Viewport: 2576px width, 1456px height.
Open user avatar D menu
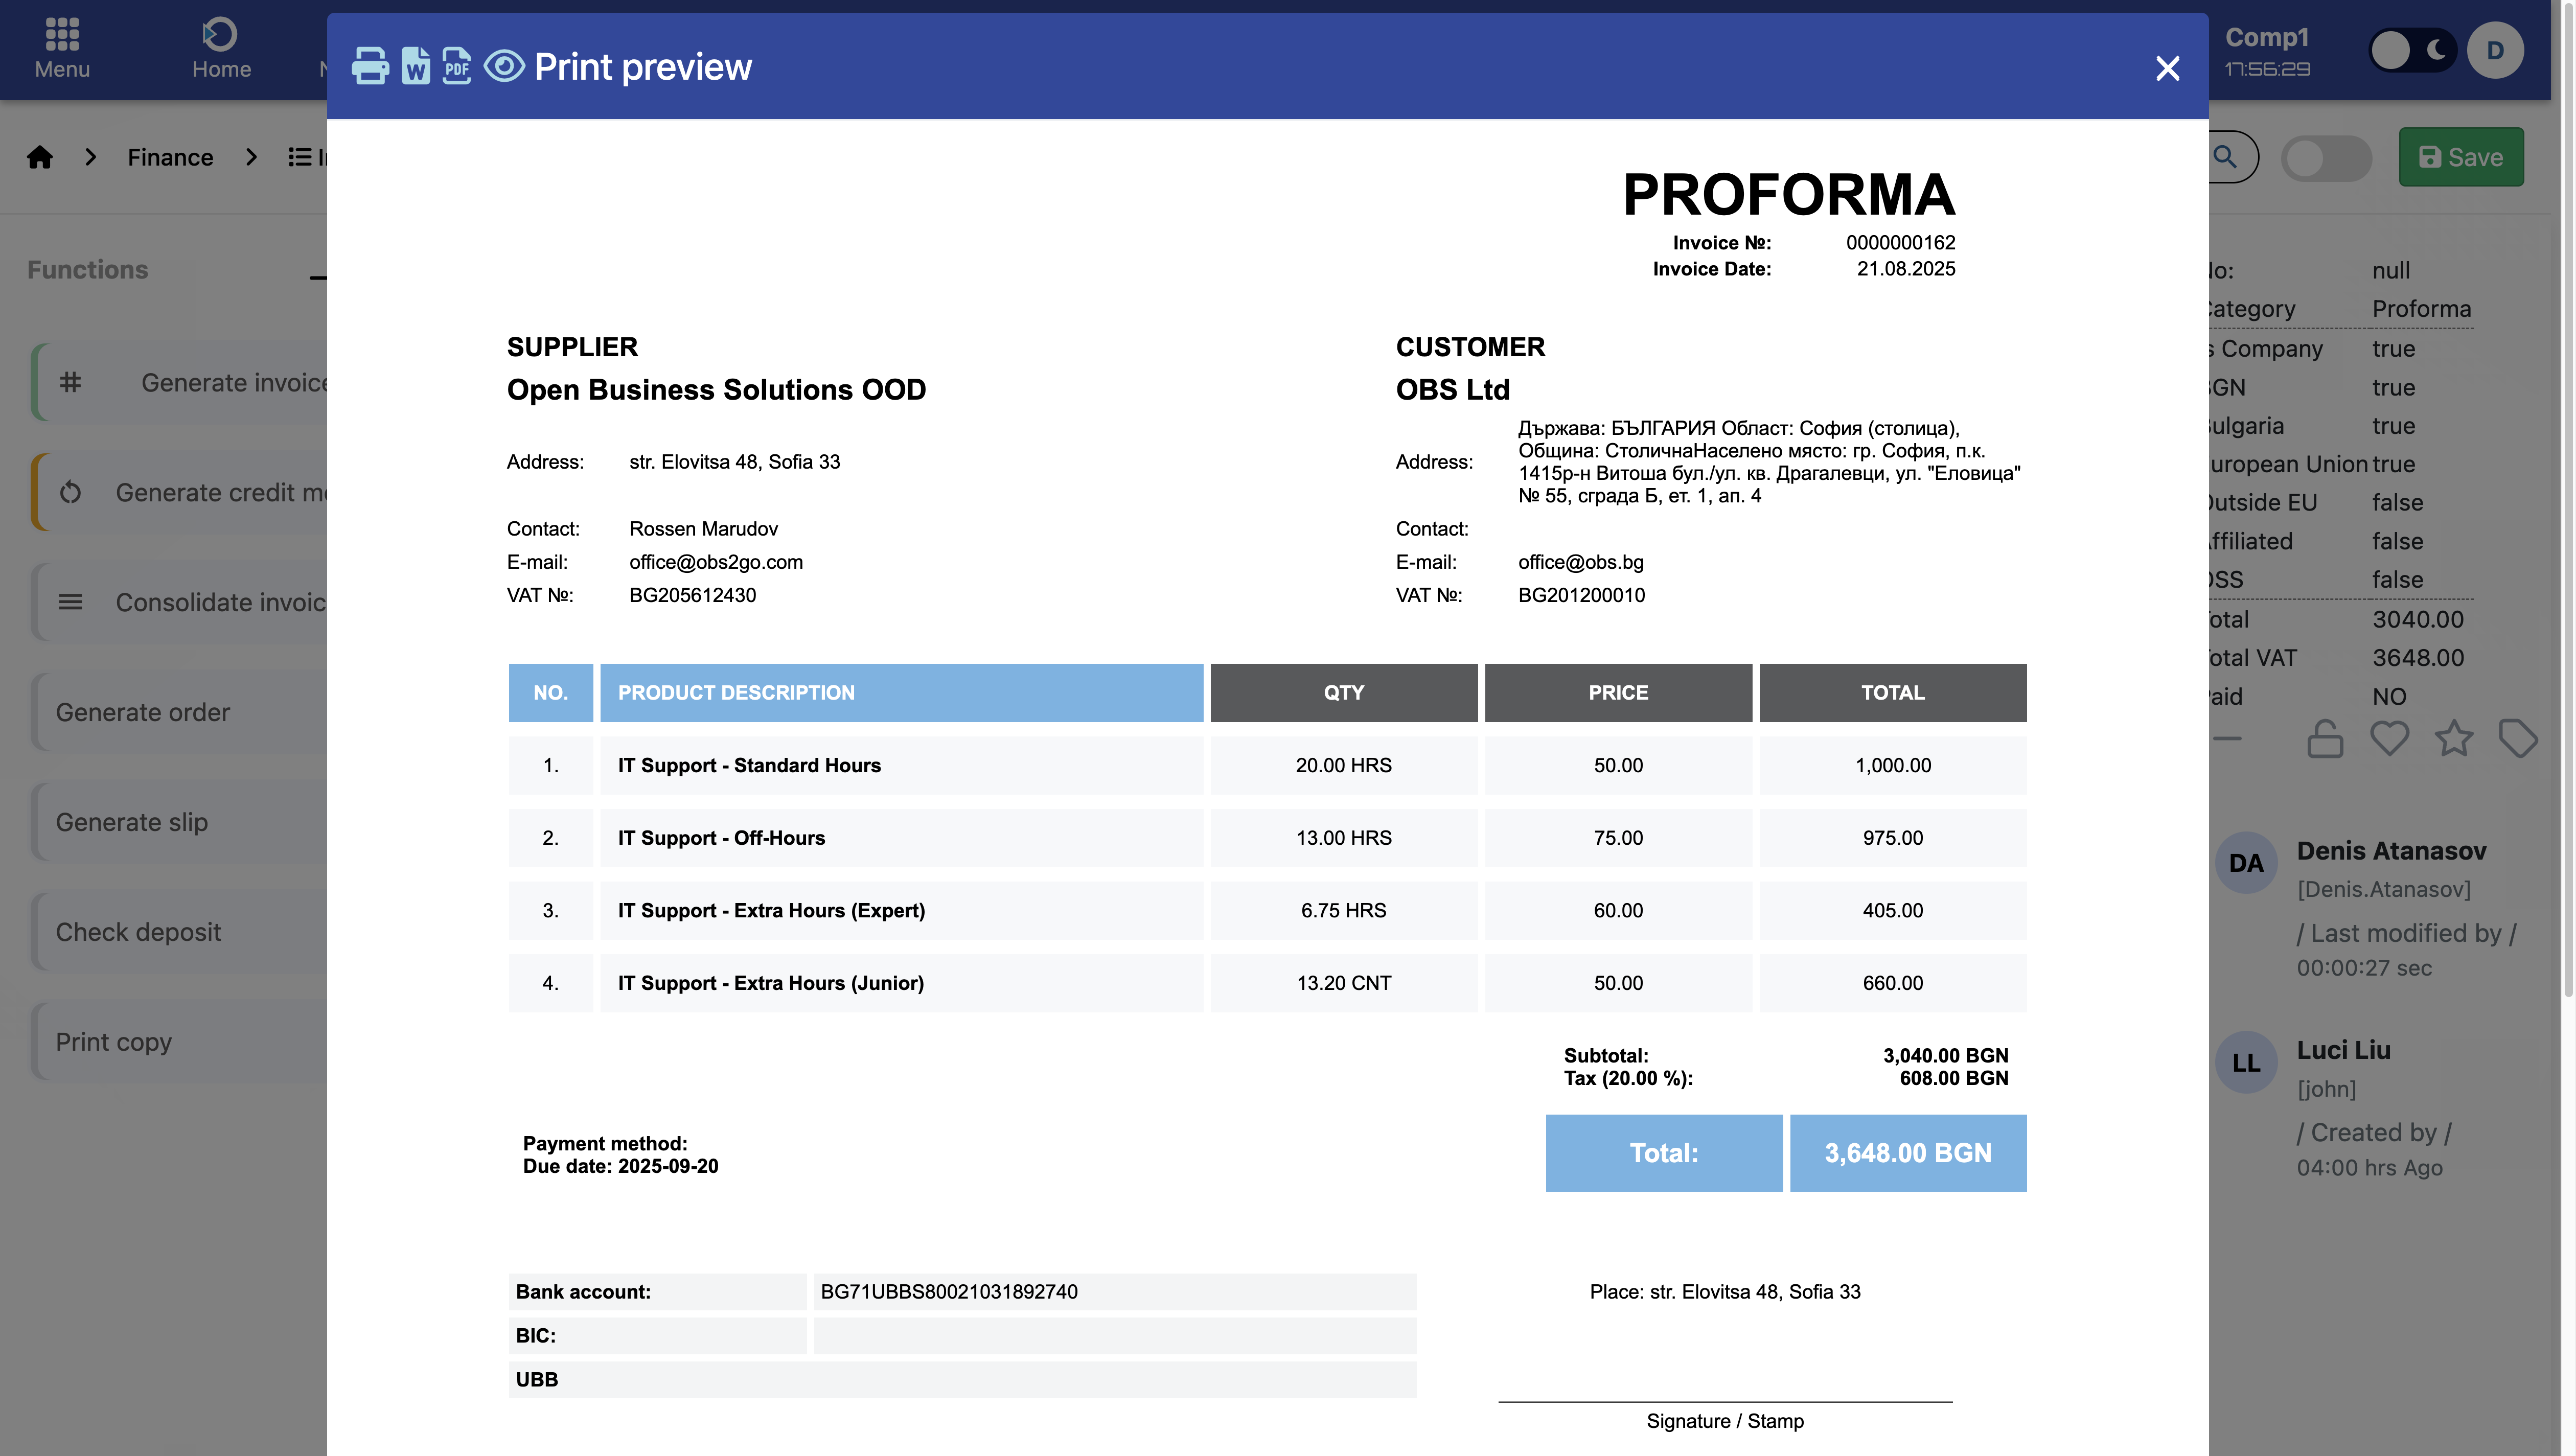[2495, 50]
